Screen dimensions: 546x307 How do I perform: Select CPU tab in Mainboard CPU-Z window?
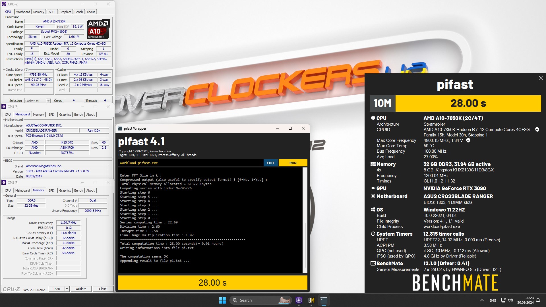point(8,115)
